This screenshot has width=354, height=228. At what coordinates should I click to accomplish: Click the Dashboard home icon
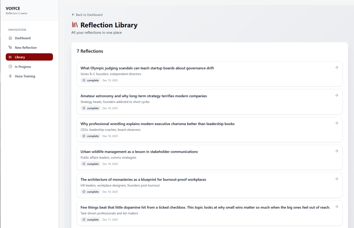(10, 38)
